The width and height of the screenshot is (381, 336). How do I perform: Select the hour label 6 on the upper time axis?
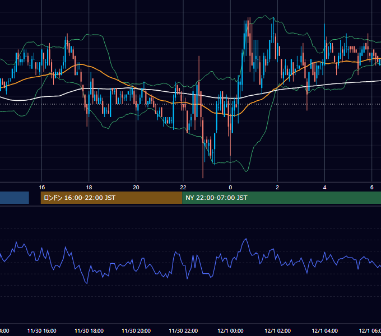point(372,187)
